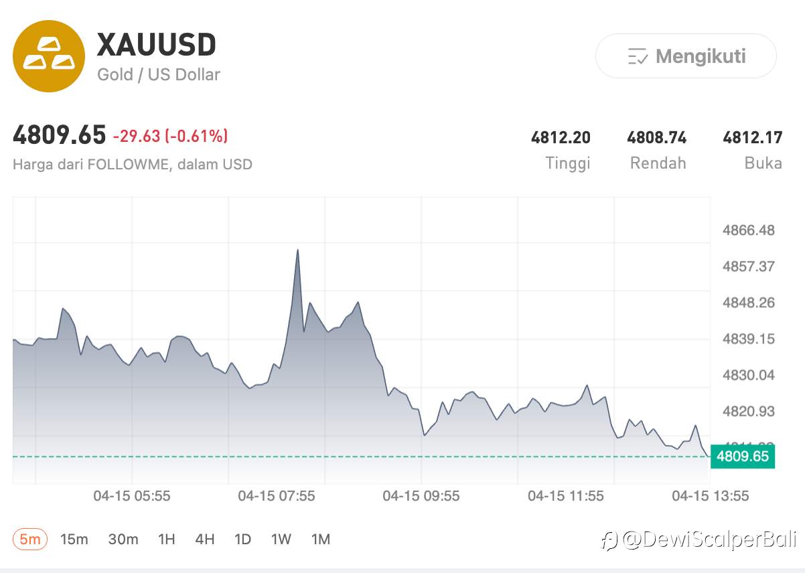805x573 pixels.
Task: Switch to the 15m timeframe
Action: [74, 539]
